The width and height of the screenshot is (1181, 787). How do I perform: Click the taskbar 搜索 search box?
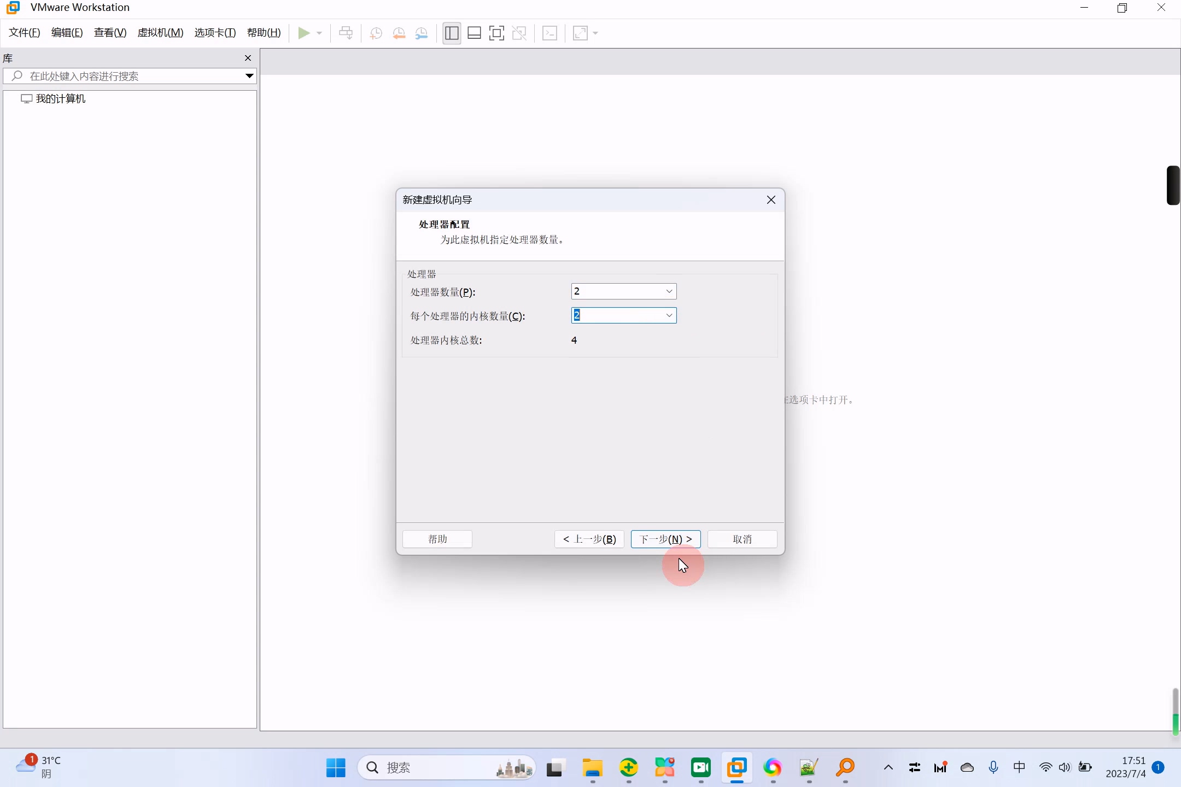pos(447,768)
